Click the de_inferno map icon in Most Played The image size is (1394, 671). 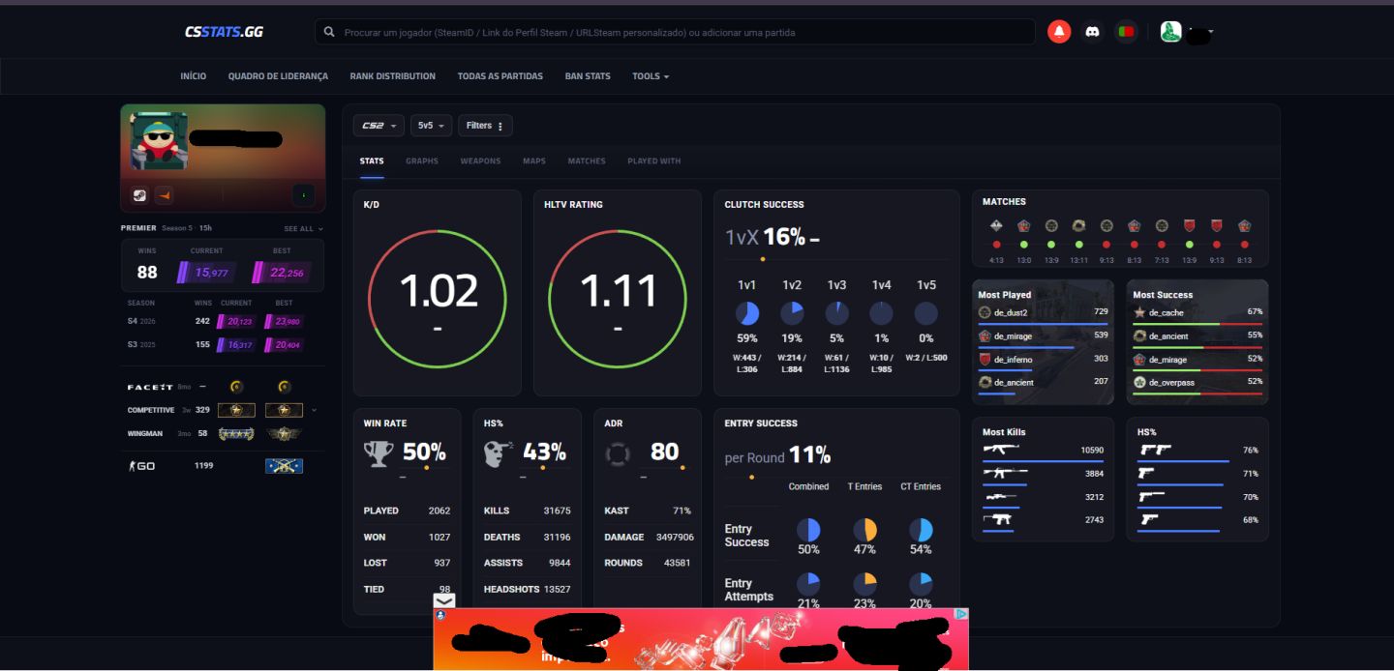point(985,359)
